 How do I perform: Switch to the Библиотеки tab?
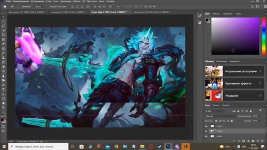[222, 61]
